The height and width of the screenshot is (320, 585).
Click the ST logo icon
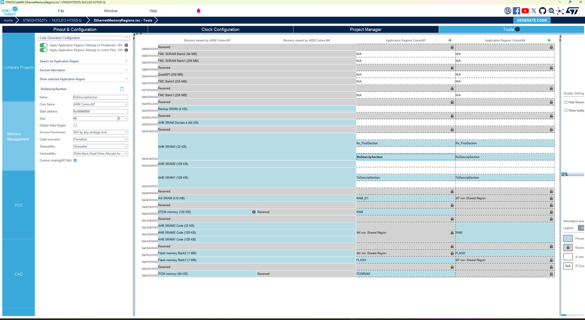point(572,11)
